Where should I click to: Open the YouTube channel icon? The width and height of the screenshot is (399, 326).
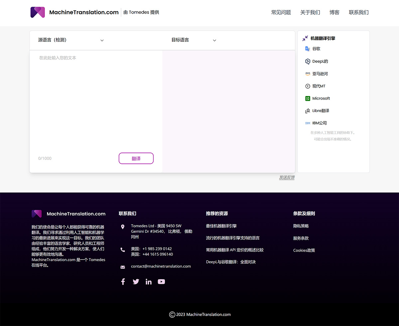pos(161,281)
